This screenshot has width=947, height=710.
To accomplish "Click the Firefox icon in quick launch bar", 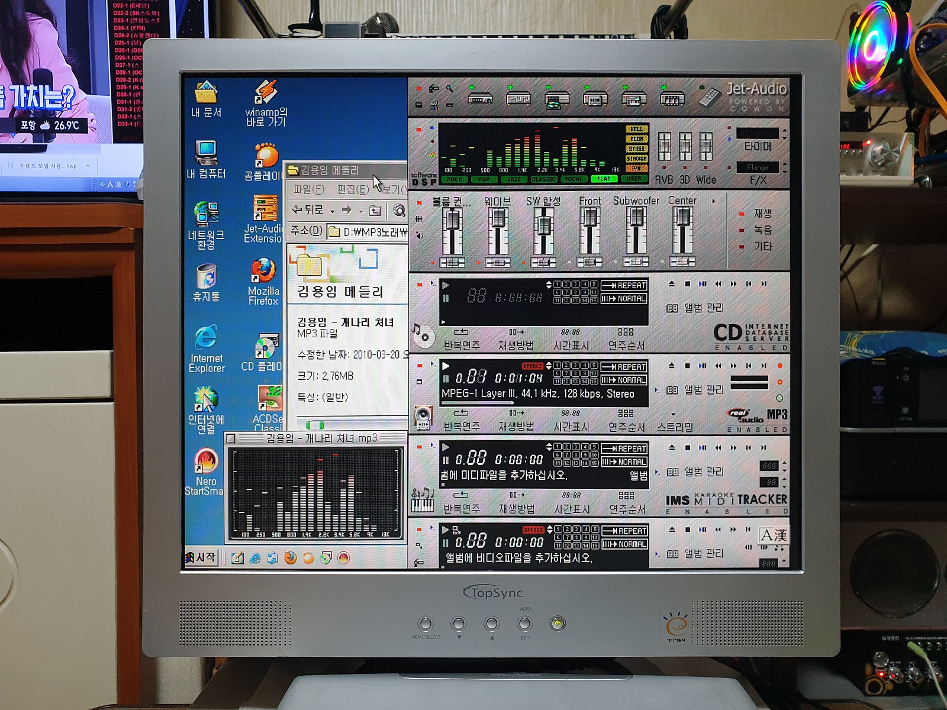I will [291, 557].
